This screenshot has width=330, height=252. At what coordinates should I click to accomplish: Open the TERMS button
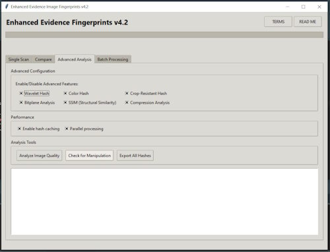coord(278,22)
